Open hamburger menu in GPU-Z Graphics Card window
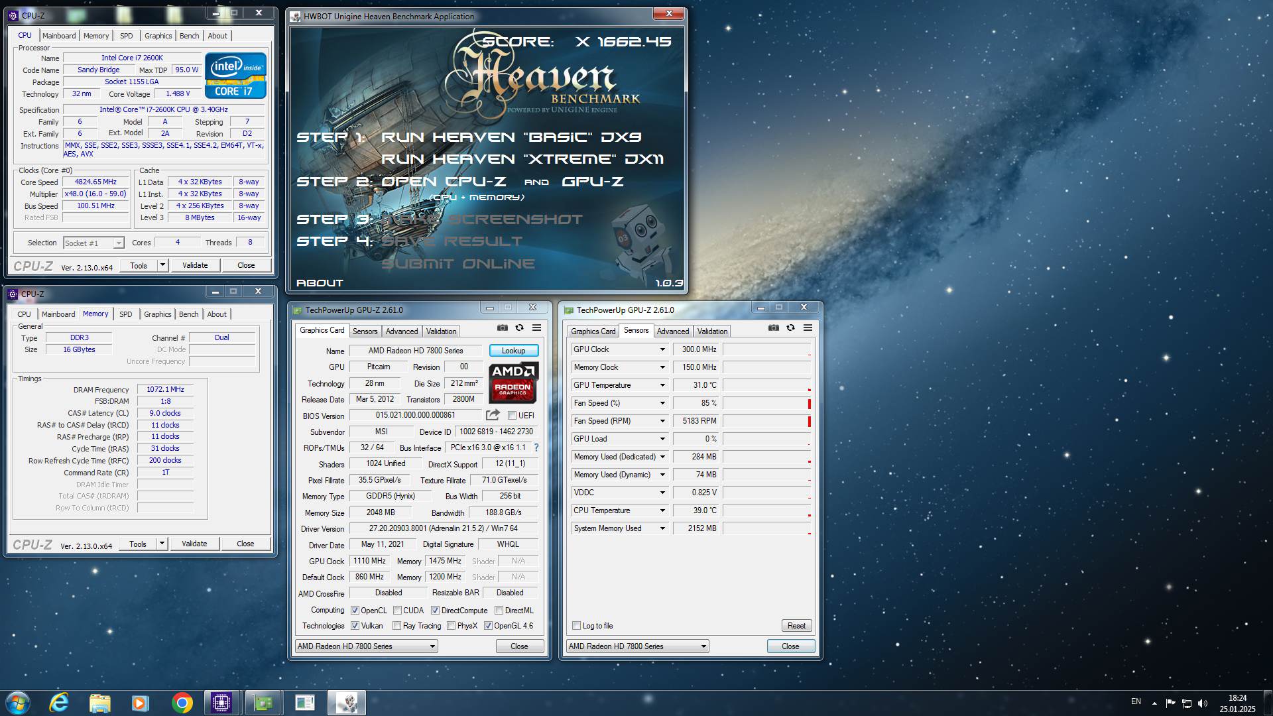Screen dimensions: 1273x716 tap(537, 328)
